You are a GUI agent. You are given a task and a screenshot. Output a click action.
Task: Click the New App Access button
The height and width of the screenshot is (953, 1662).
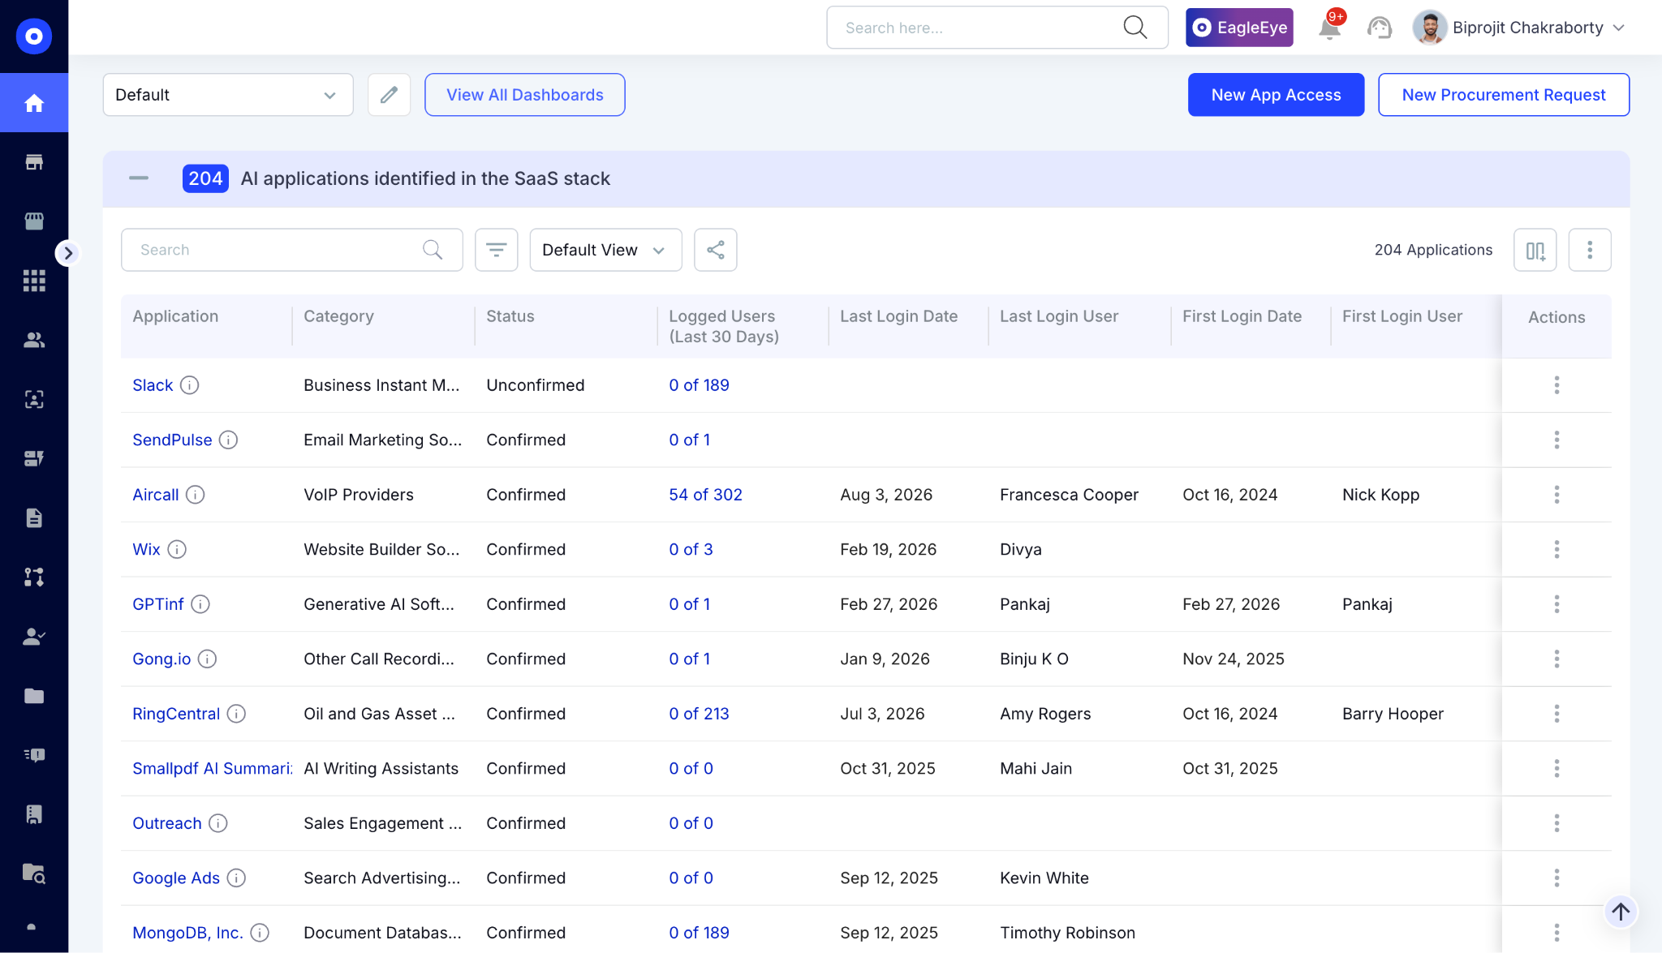click(1276, 95)
